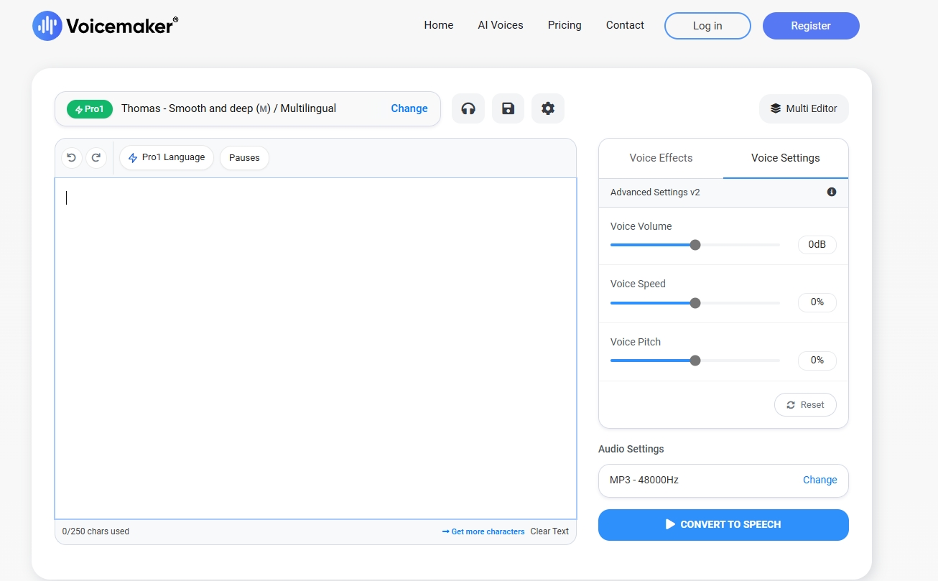Adjust the Voice Pitch slider handle

[695, 361]
